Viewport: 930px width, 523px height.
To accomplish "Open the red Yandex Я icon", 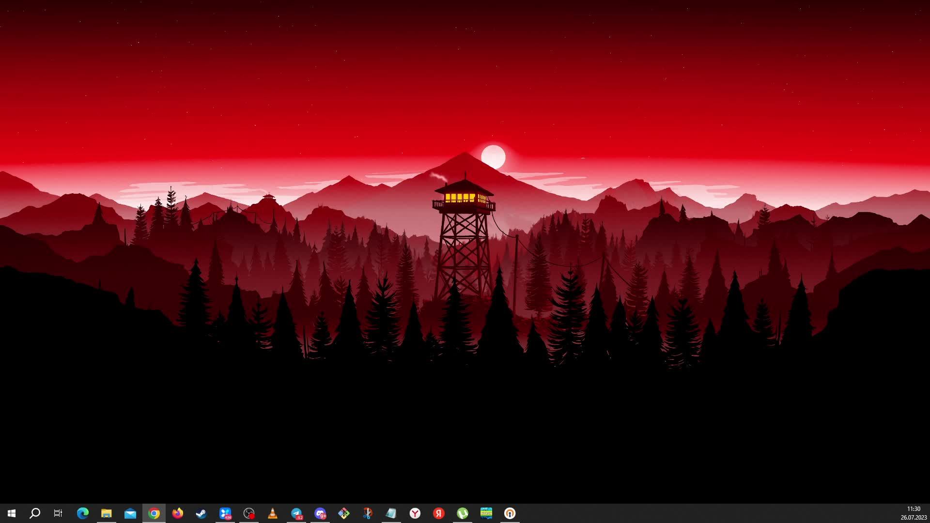I will 439,513.
